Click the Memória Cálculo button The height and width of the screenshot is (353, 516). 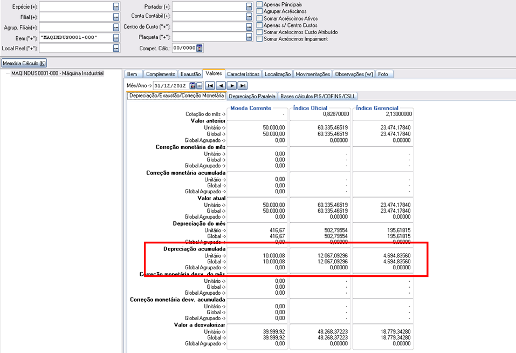pos(24,63)
